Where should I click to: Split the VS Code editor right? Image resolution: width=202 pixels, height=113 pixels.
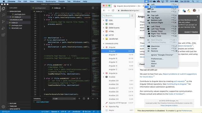[93, 8]
